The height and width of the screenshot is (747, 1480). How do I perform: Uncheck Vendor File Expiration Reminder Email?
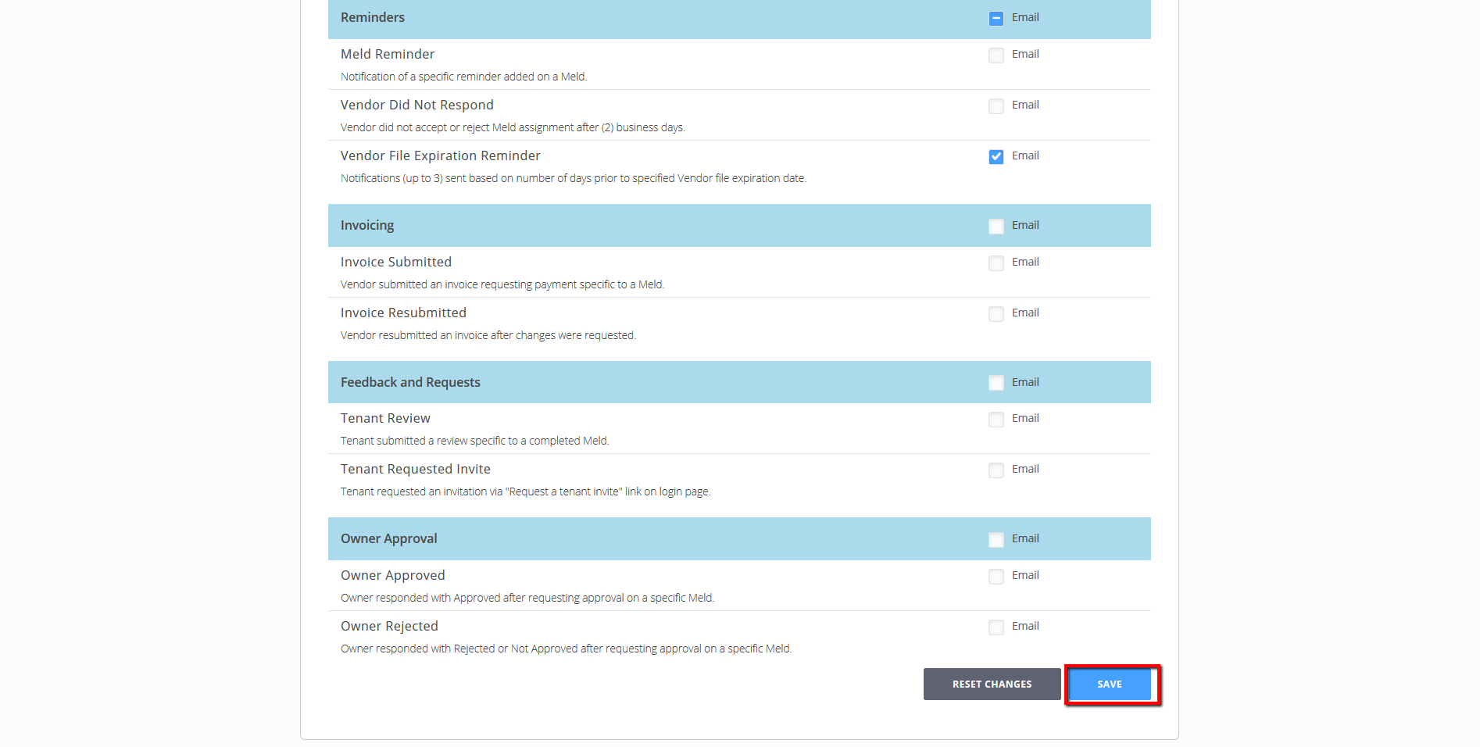tap(996, 157)
